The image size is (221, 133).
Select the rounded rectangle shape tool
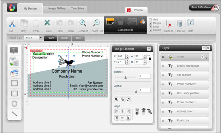point(14,93)
